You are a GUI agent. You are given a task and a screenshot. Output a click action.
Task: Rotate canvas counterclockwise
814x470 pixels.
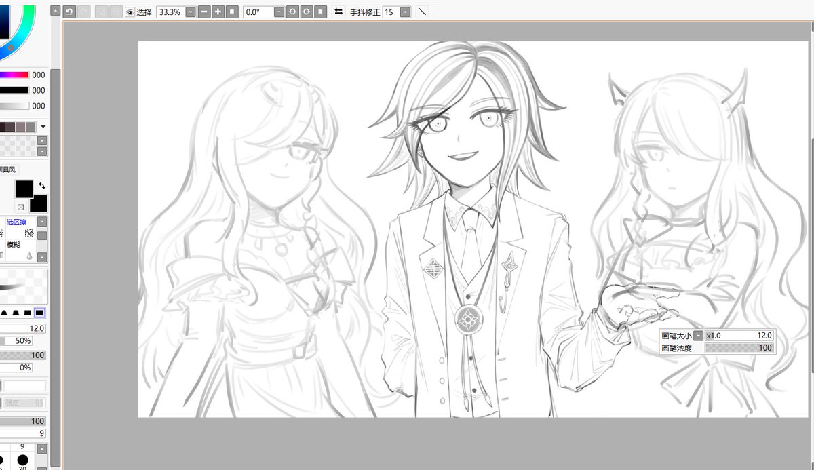[x=292, y=12]
